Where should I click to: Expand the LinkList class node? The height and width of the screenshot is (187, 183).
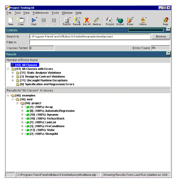(22, 122)
